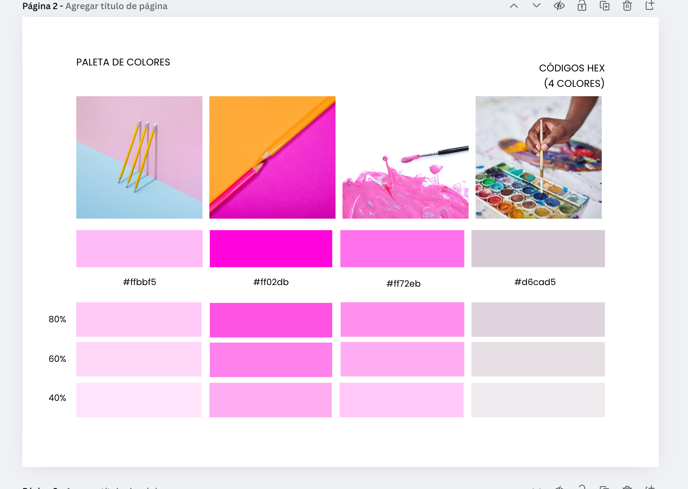The image size is (688, 489).
Task: Select the 'CÓDIGOS HEX (4 COLORES)' text
Action: pos(572,76)
